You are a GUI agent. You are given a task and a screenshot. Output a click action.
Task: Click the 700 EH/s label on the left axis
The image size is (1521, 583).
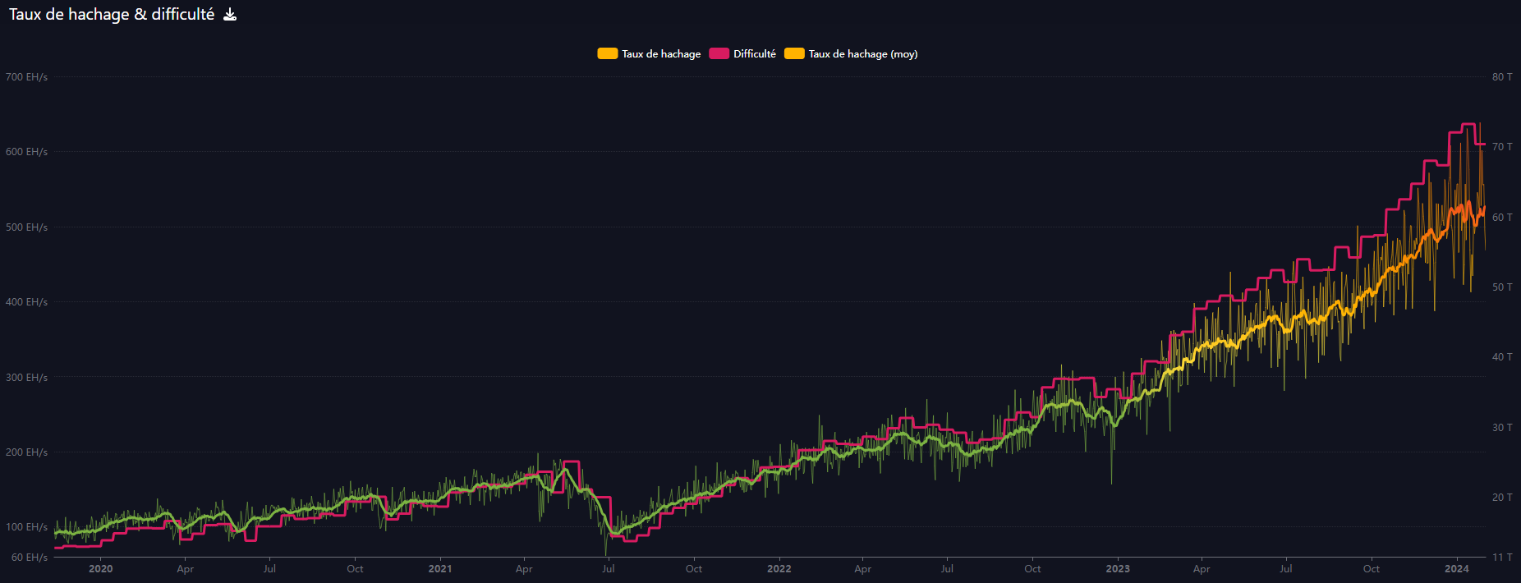pyautogui.click(x=26, y=77)
